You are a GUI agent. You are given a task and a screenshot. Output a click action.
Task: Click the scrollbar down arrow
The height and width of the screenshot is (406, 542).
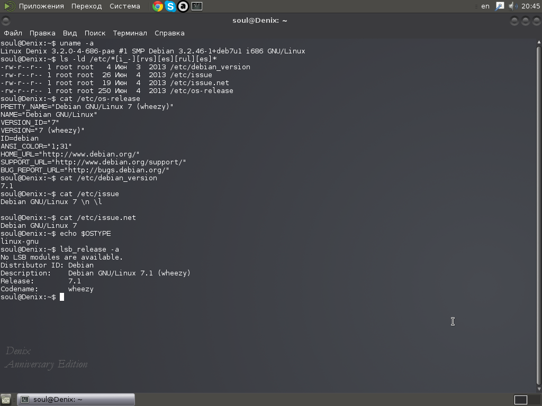tap(539, 389)
